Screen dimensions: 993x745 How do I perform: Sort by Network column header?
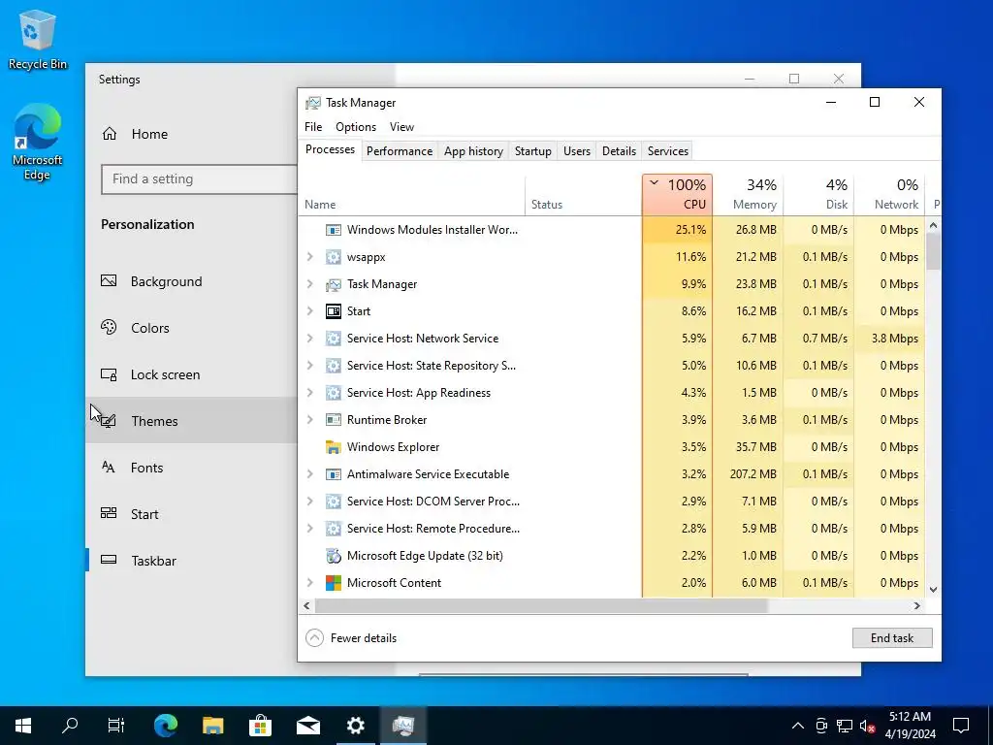tap(889, 194)
